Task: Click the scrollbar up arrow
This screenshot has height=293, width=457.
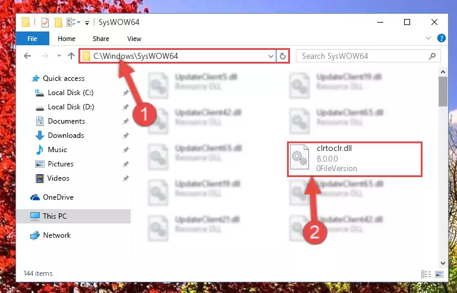Action: 443,72
